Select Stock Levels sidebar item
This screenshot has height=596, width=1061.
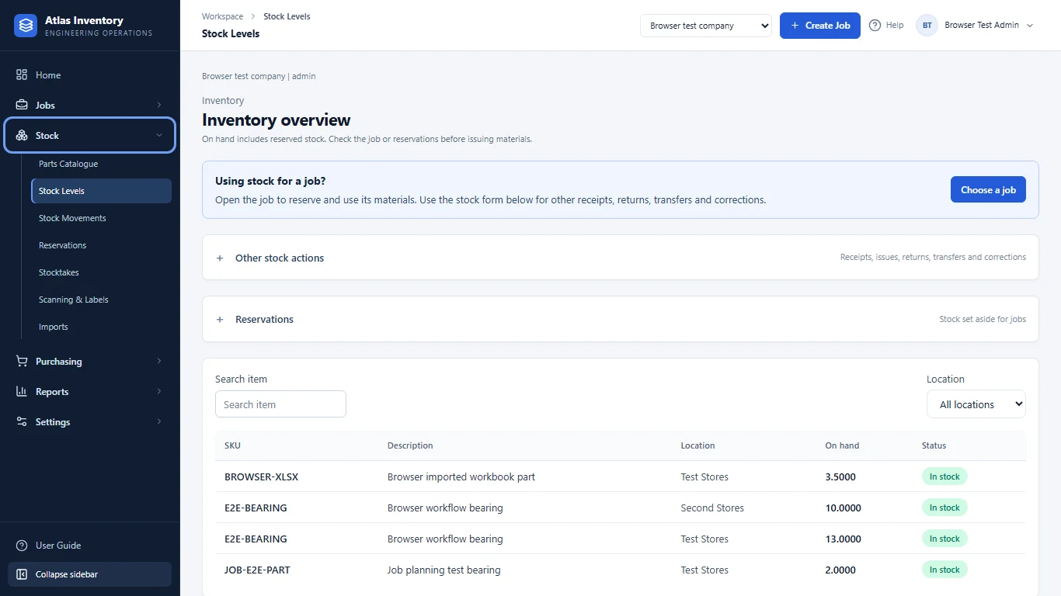[x=101, y=191]
